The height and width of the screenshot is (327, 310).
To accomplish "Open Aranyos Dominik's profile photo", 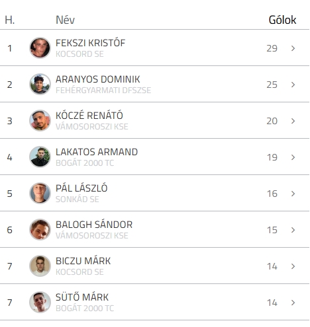I will coord(40,84).
